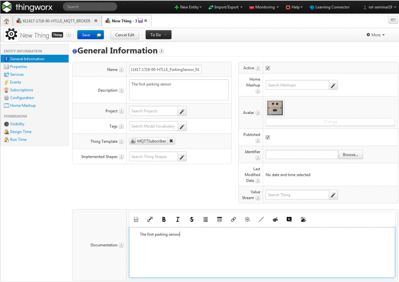The height and width of the screenshot is (282, 399).
Task: Close the New Thing - 3 tab
Action: (146, 20)
